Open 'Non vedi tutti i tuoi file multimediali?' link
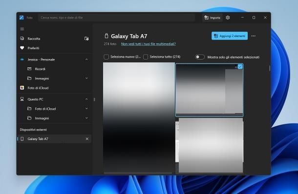Viewport: 298px width, 194px height. click(149, 44)
